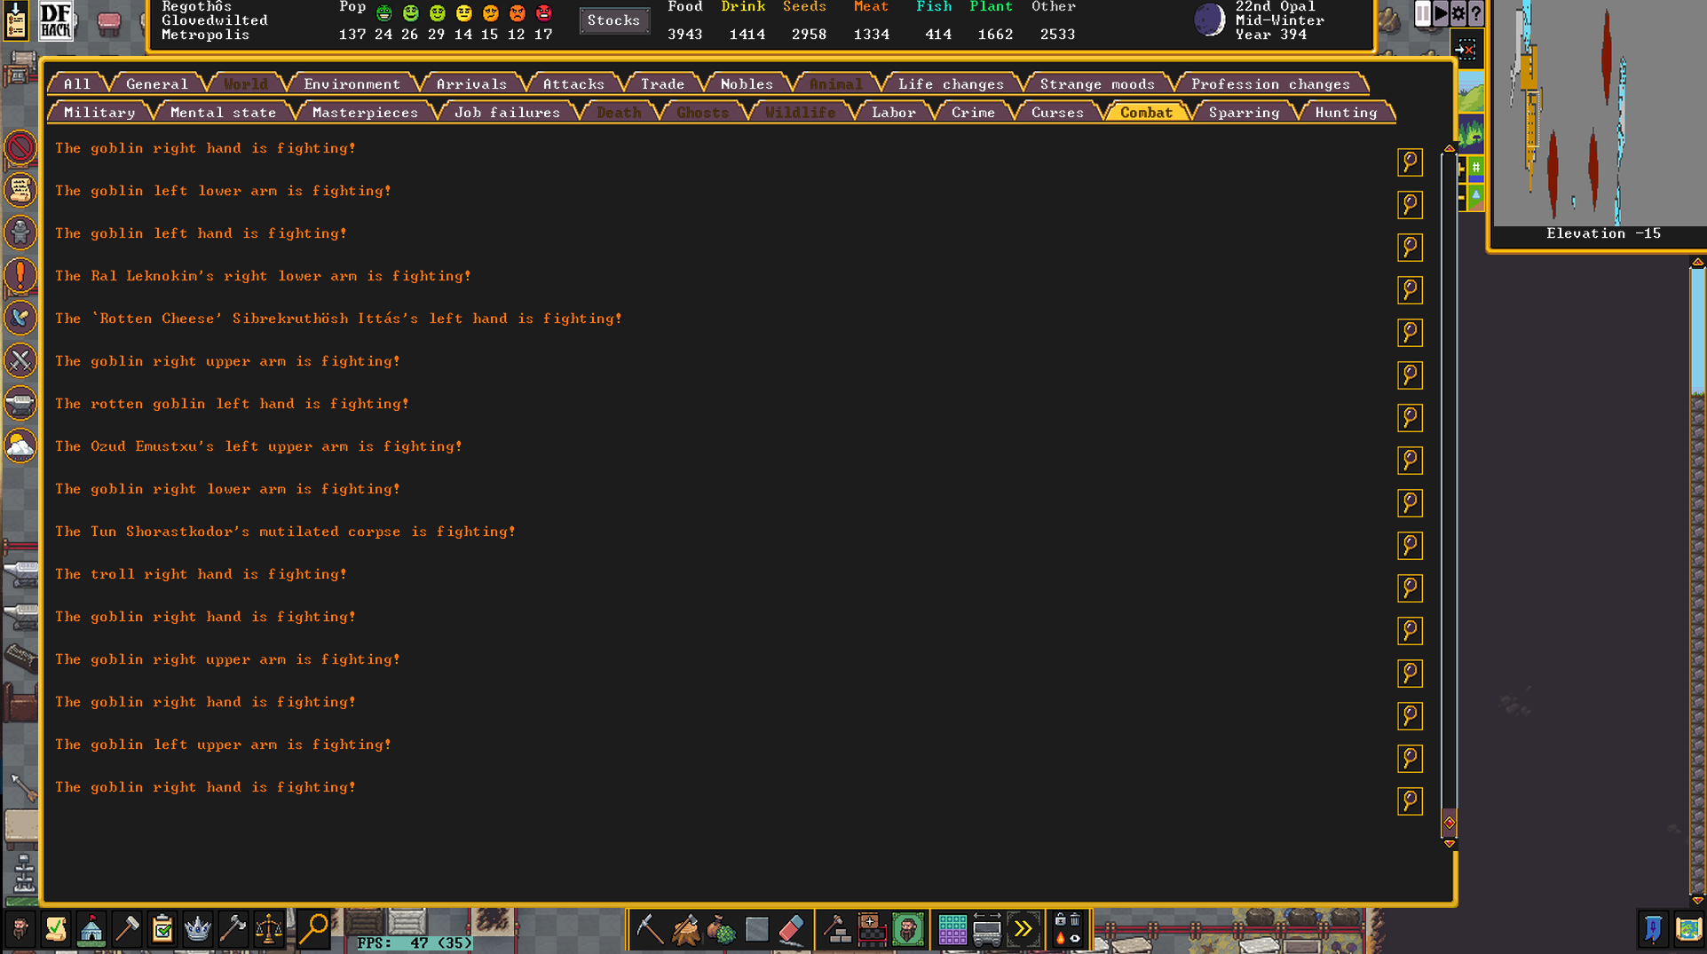Open the zones dwarf portrait icon

[x=908, y=929]
